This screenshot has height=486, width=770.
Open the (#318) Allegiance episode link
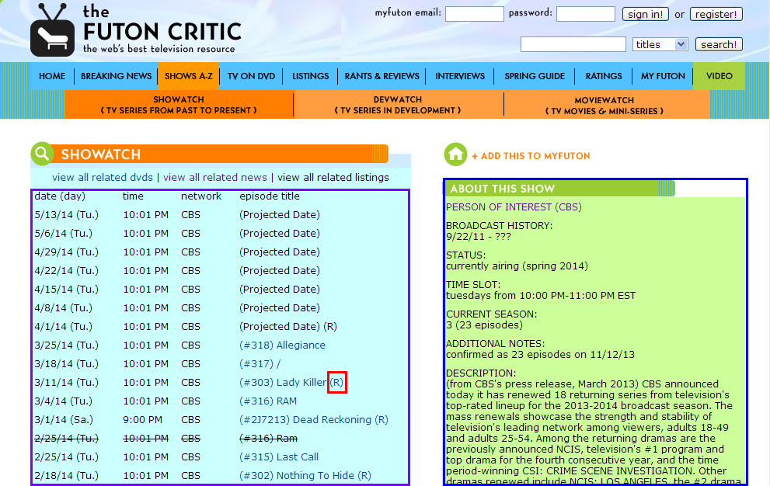282,345
